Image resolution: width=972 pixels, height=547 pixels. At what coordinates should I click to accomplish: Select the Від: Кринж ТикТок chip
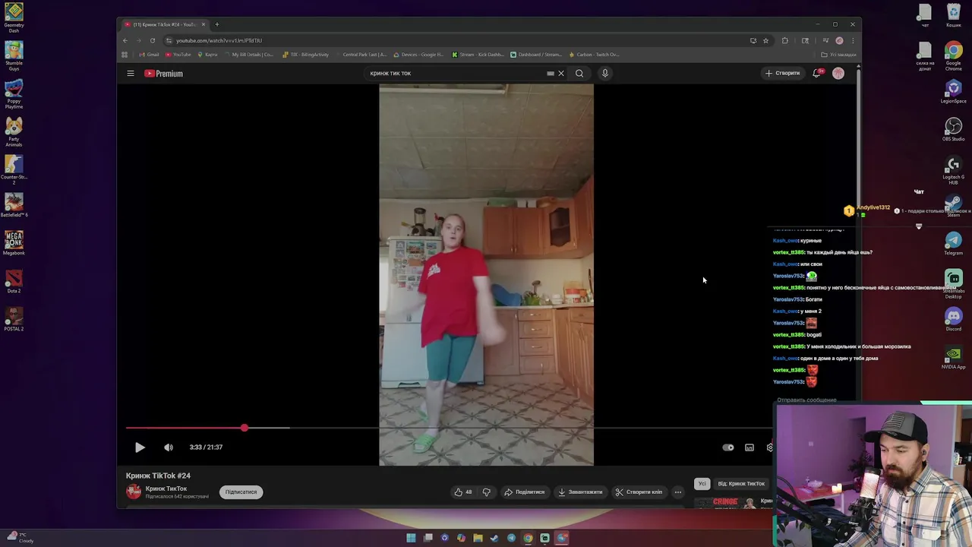[741, 484]
